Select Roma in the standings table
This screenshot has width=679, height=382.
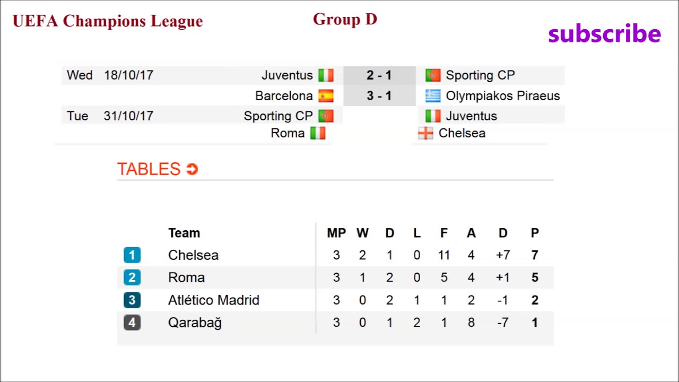(x=186, y=277)
